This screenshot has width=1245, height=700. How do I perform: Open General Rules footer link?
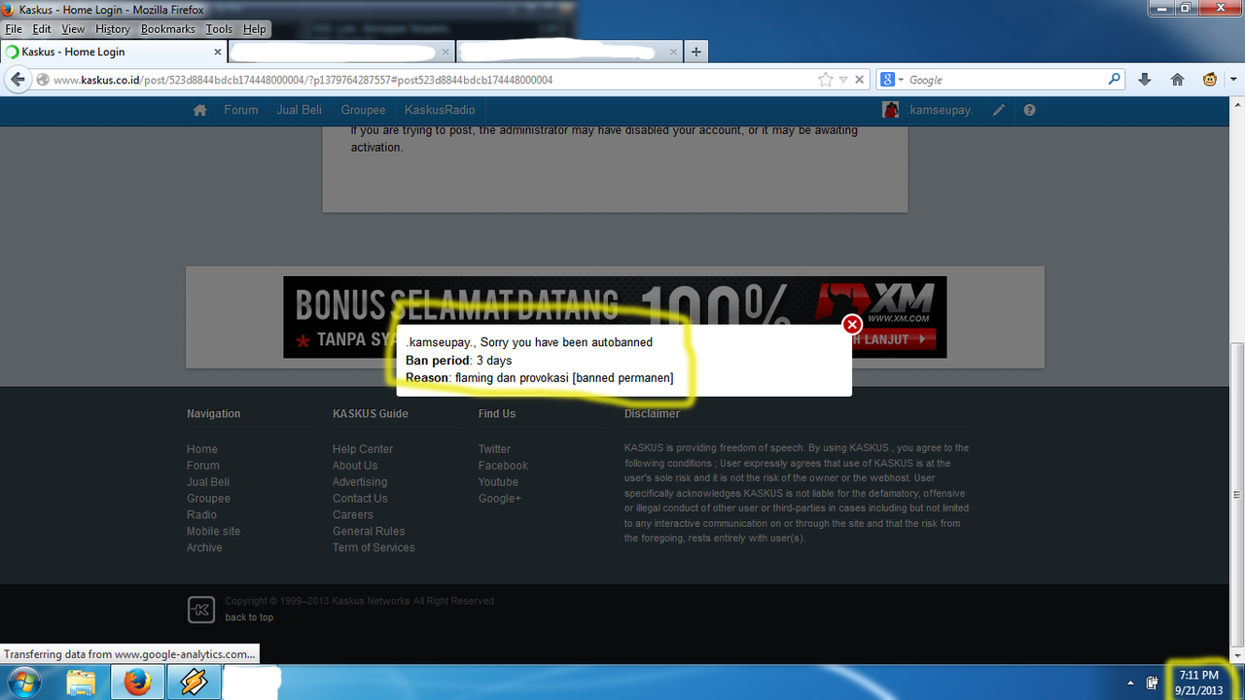point(369,531)
